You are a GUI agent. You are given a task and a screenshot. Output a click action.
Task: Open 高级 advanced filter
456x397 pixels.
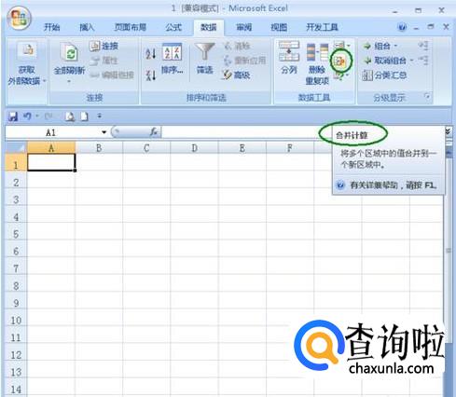click(x=237, y=75)
